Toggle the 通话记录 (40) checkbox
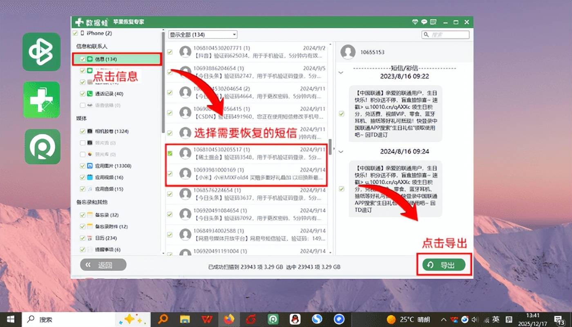572x327 pixels. 83,94
